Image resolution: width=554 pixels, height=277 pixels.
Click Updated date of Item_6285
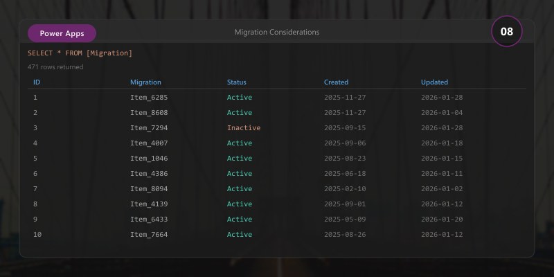coord(442,97)
